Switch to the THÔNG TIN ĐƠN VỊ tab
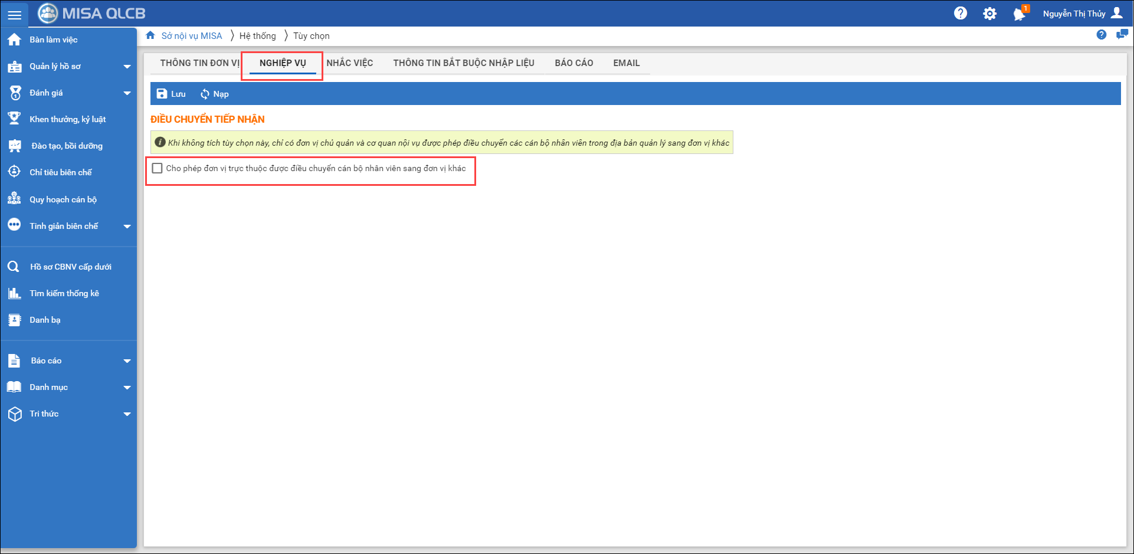Screen dimensions: 1134x554 (199, 63)
